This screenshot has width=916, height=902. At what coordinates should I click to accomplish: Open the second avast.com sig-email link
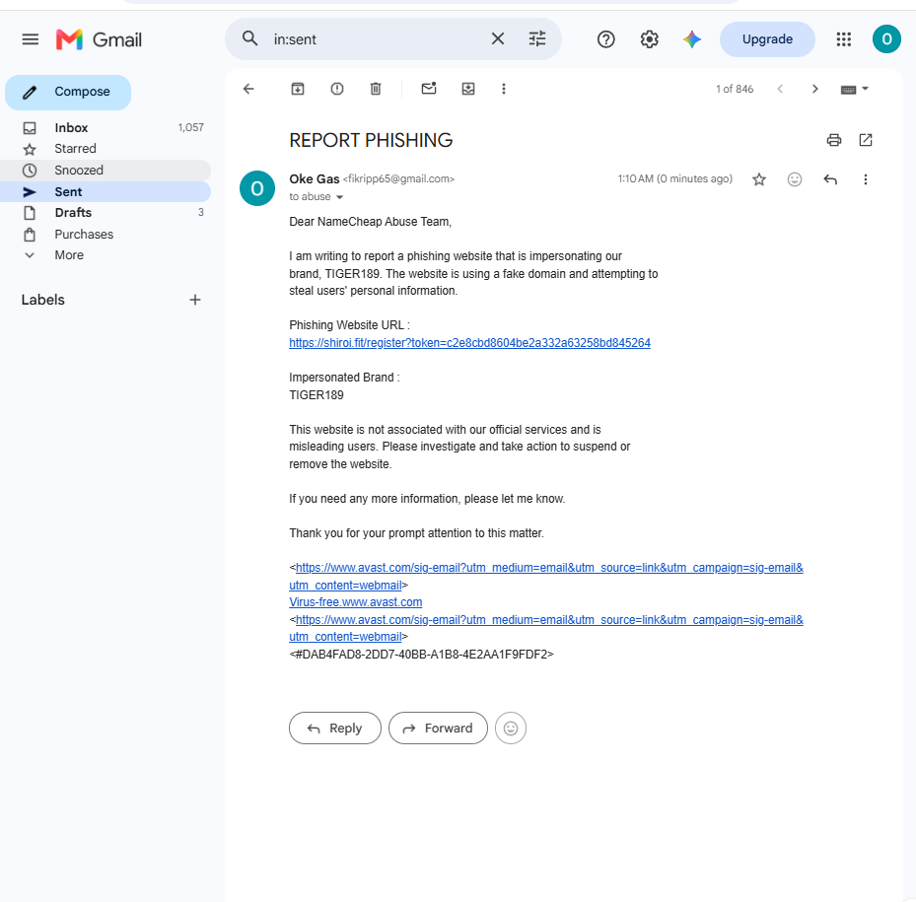point(546,628)
